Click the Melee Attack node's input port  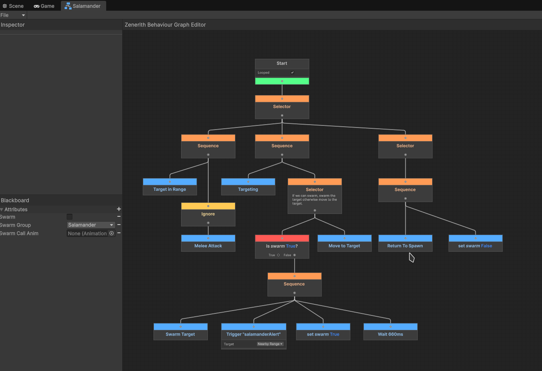click(208, 238)
